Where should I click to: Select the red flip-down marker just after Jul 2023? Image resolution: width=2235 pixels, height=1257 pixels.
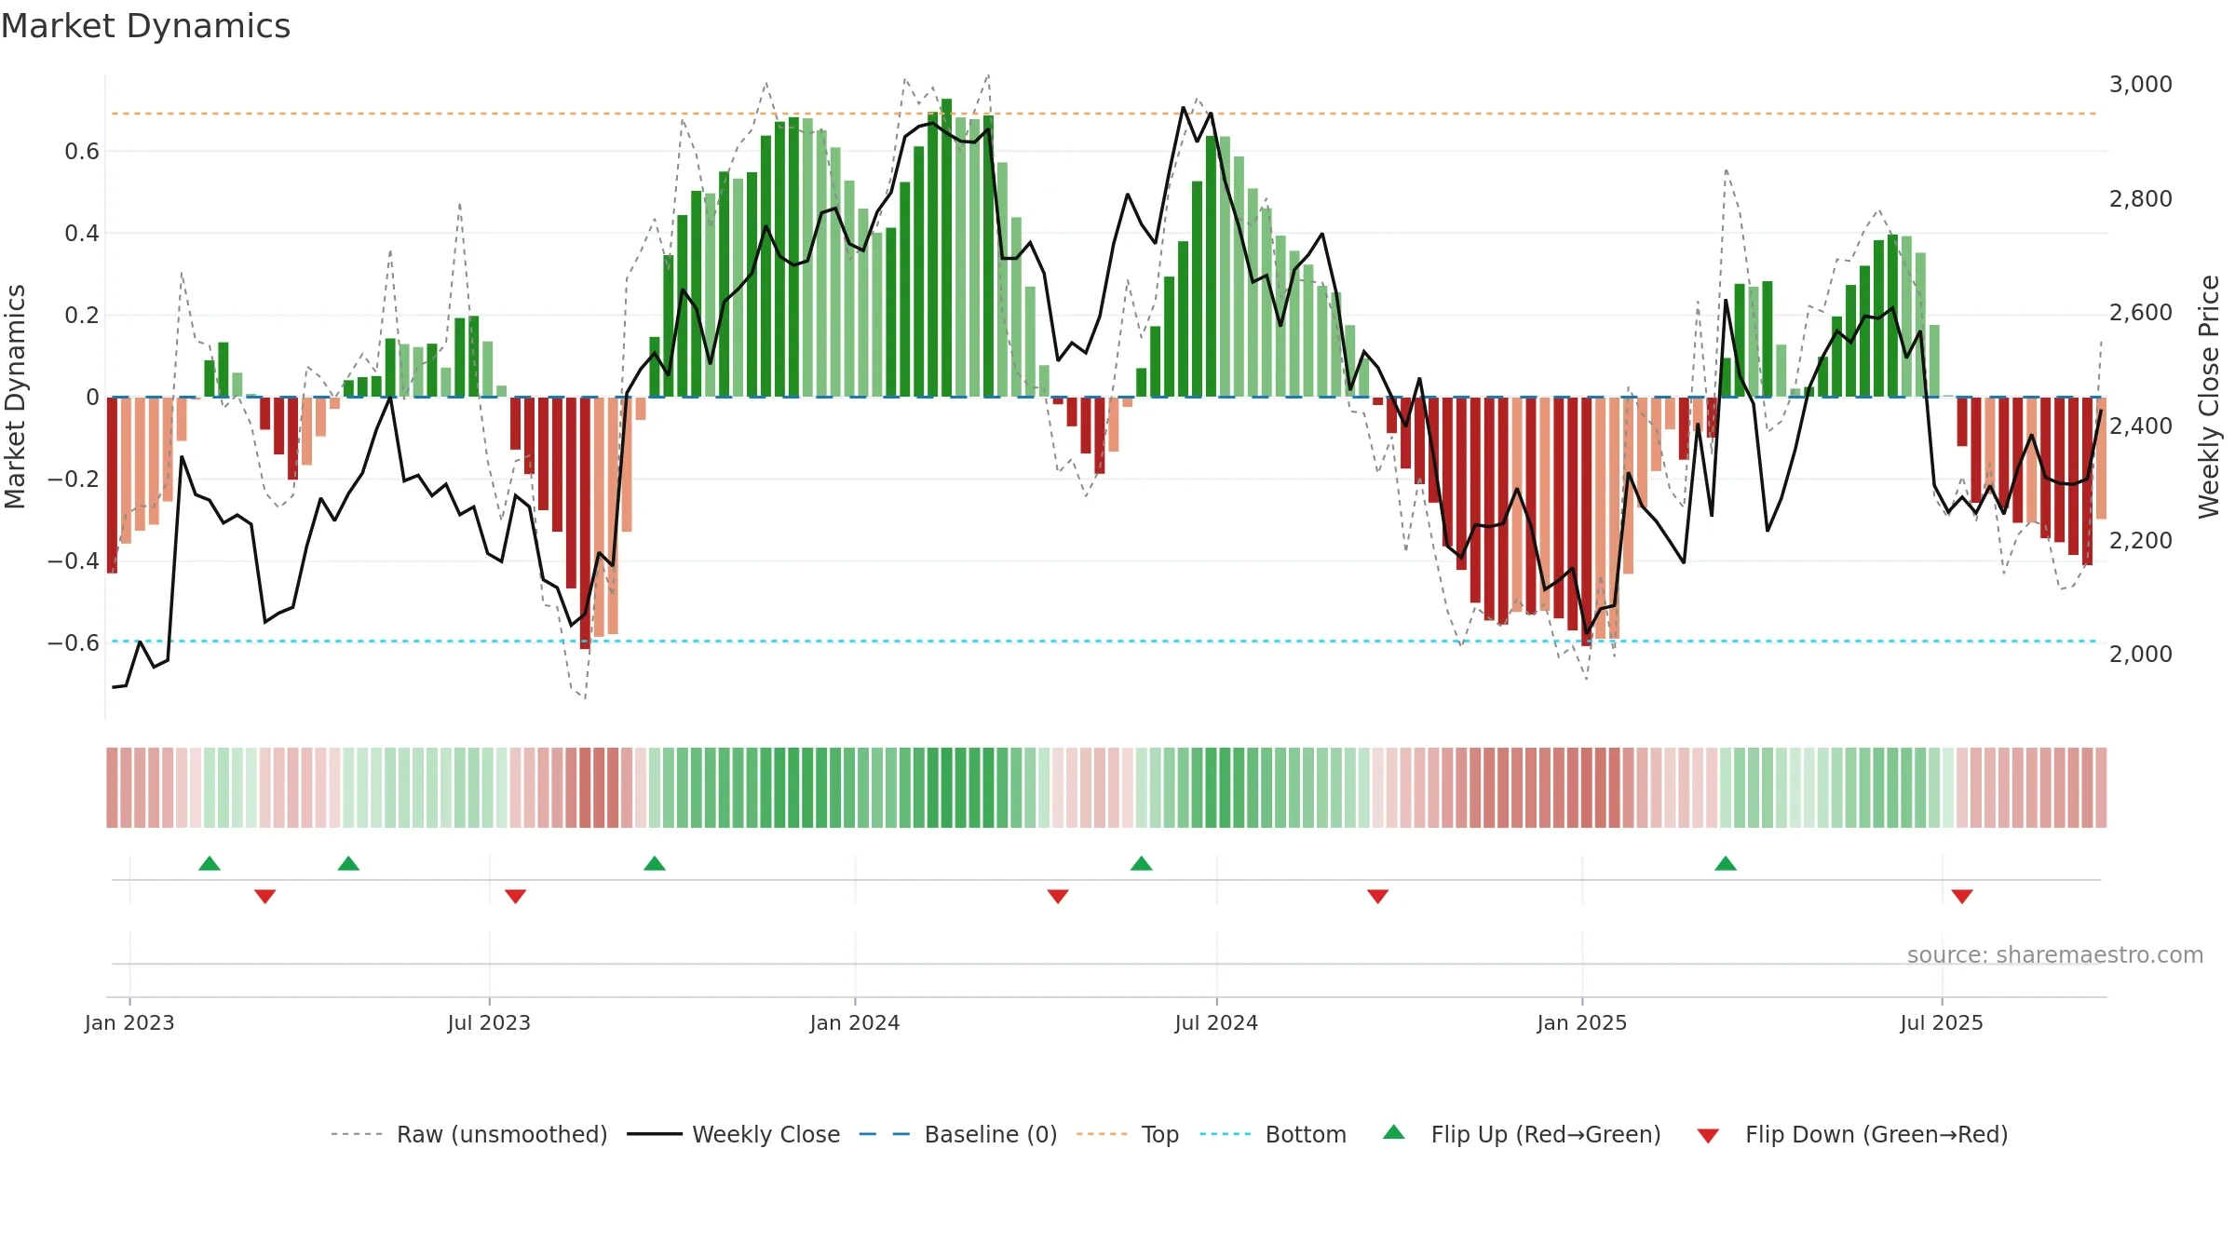tap(516, 897)
